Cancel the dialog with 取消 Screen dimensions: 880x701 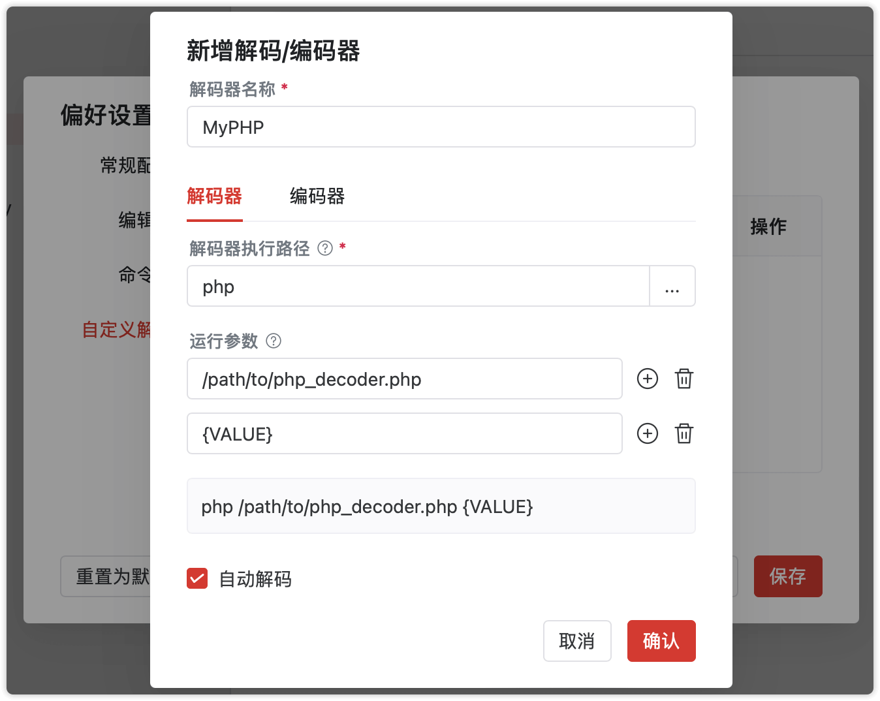[x=577, y=641]
